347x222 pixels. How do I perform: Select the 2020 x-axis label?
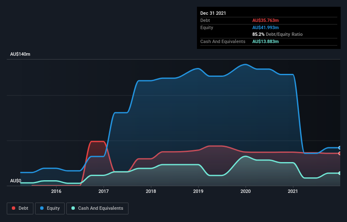click(x=246, y=191)
